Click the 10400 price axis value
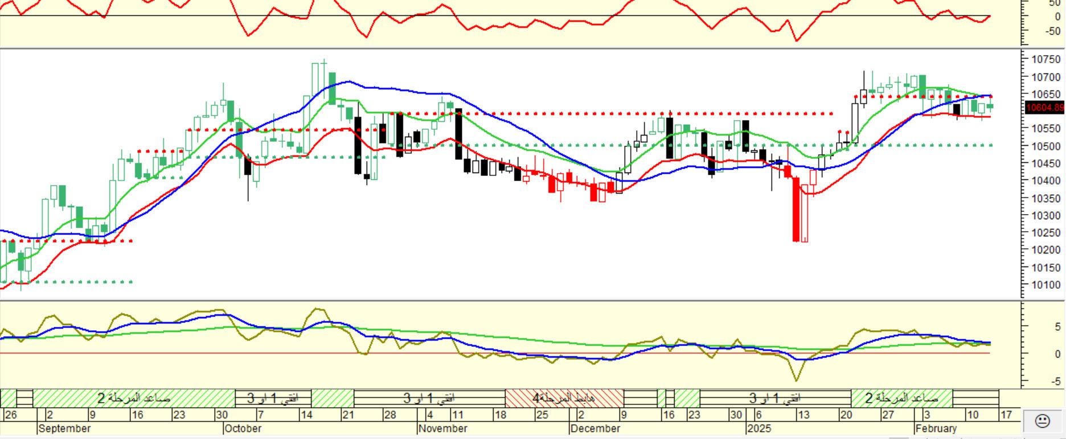This screenshot has width=1066, height=439. pyautogui.click(x=1046, y=180)
